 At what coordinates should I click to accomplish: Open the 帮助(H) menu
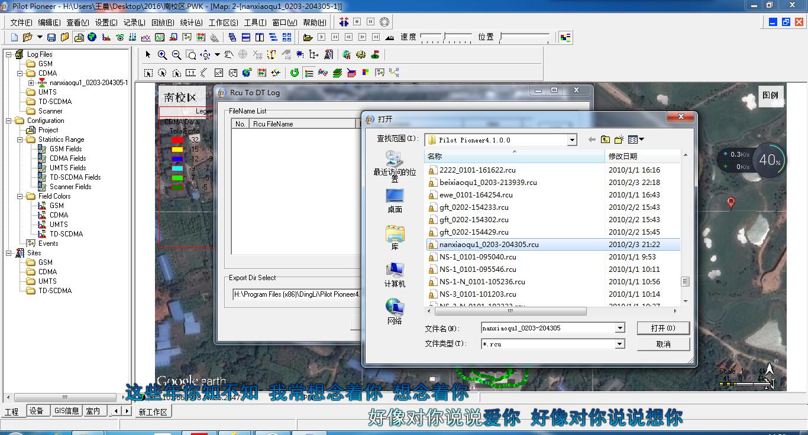click(x=315, y=22)
